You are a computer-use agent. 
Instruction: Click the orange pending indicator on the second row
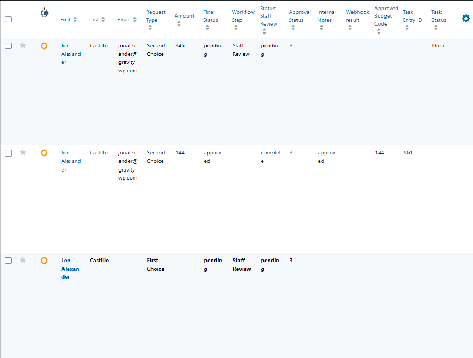click(x=44, y=153)
